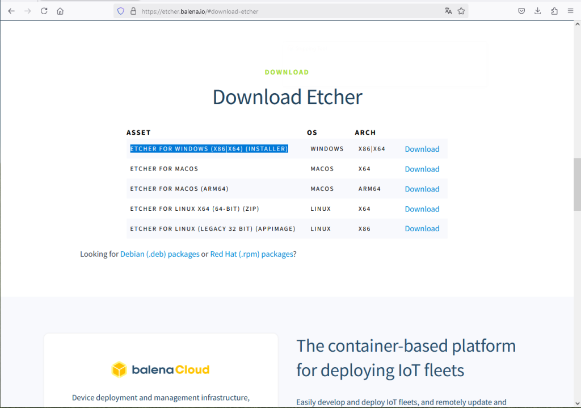The height and width of the screenshot is (408, 581).
Task: Click the scrollbar down arrow
Action: point(577,403)
